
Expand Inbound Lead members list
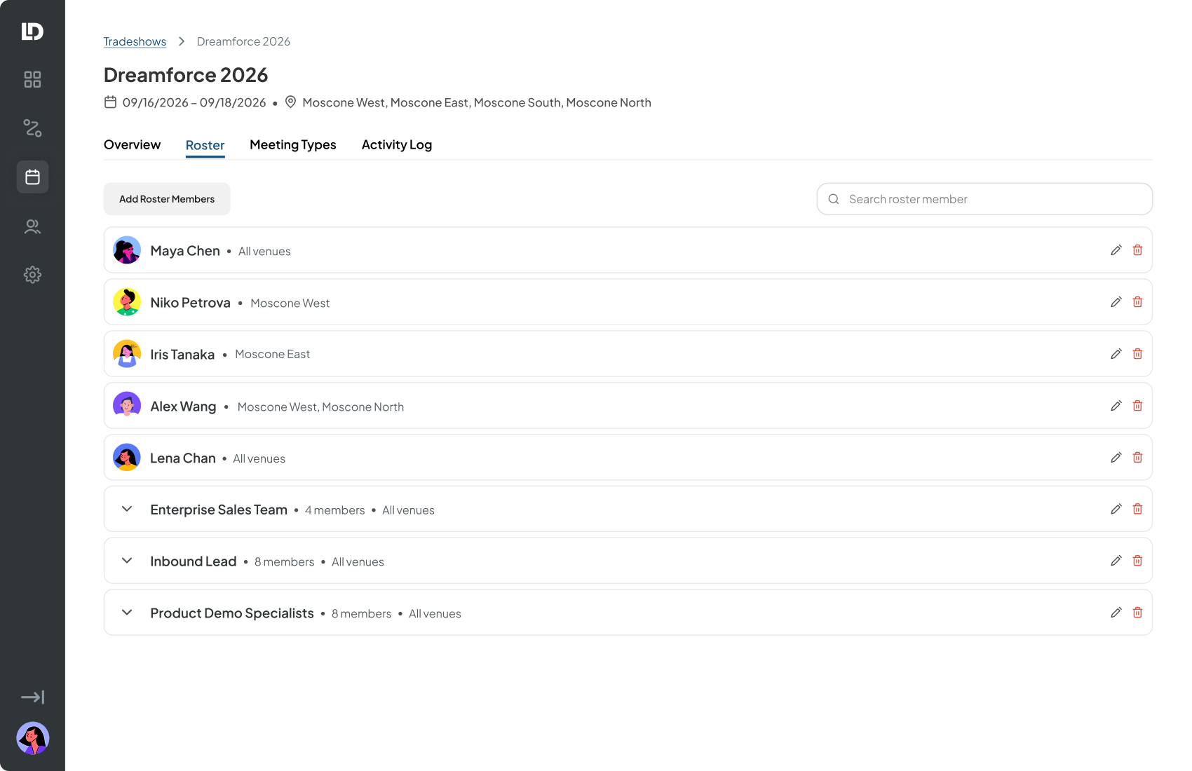click(127, 561)
